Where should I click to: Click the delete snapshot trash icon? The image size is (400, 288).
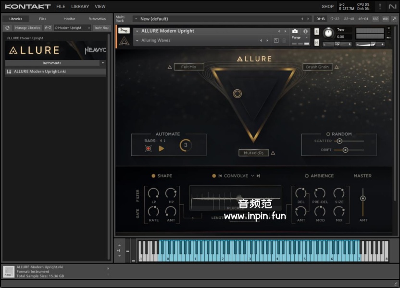(284, 40)
